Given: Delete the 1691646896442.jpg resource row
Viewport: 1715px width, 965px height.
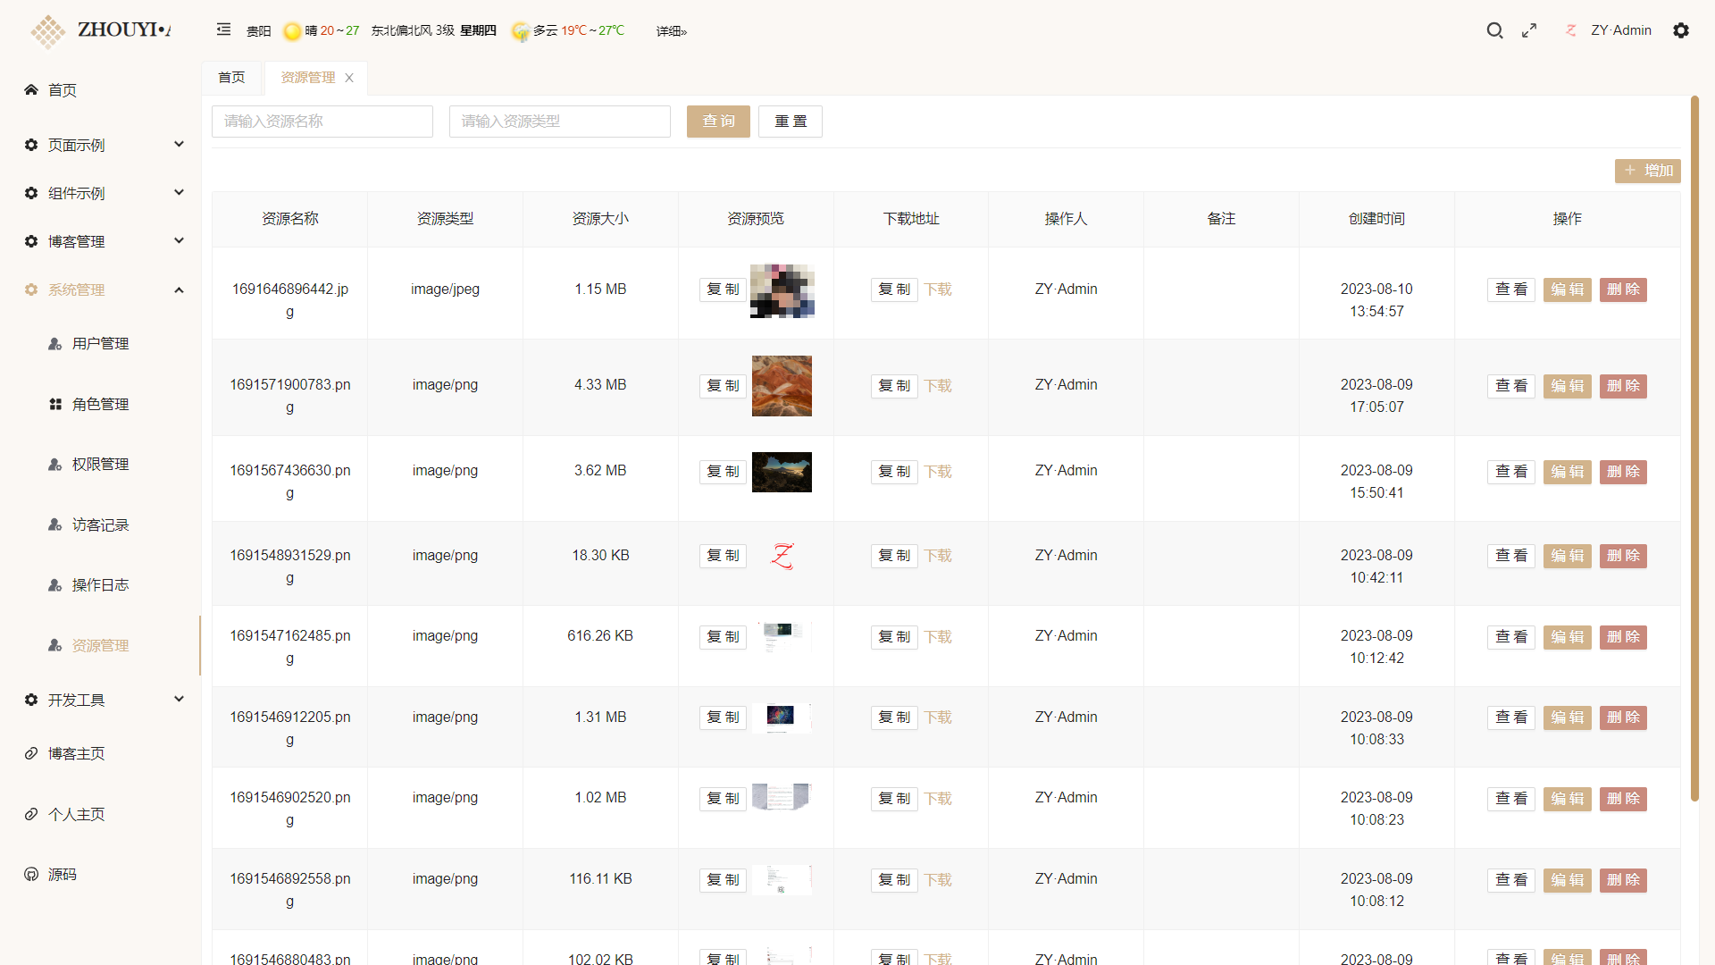Looking at the screenshot, I should coord(1622,289).
